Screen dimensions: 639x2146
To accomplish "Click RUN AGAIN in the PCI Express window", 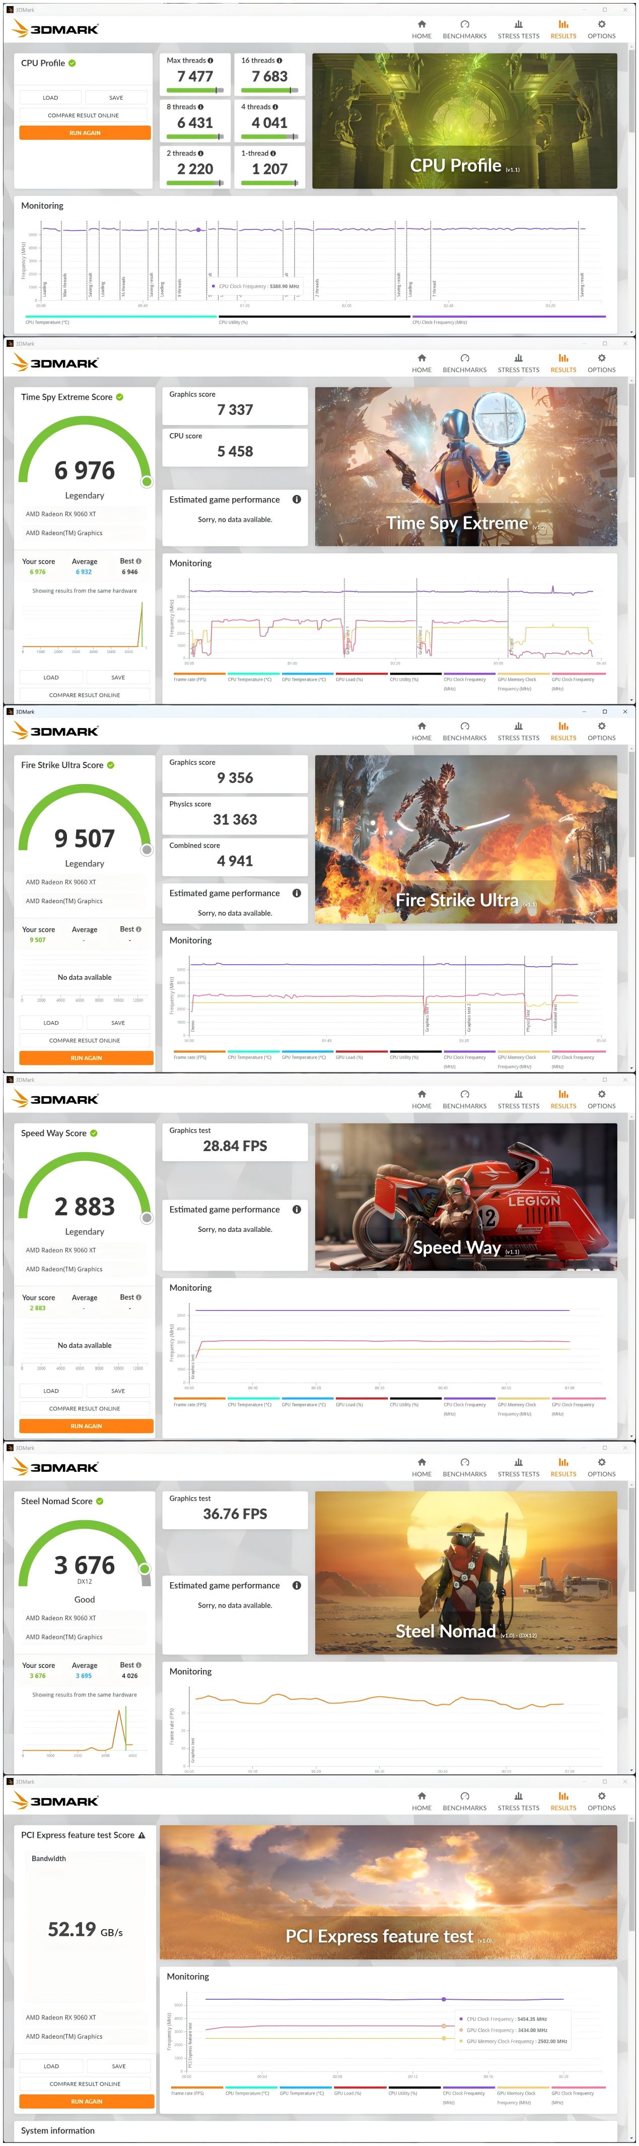I will [87, 2102].
